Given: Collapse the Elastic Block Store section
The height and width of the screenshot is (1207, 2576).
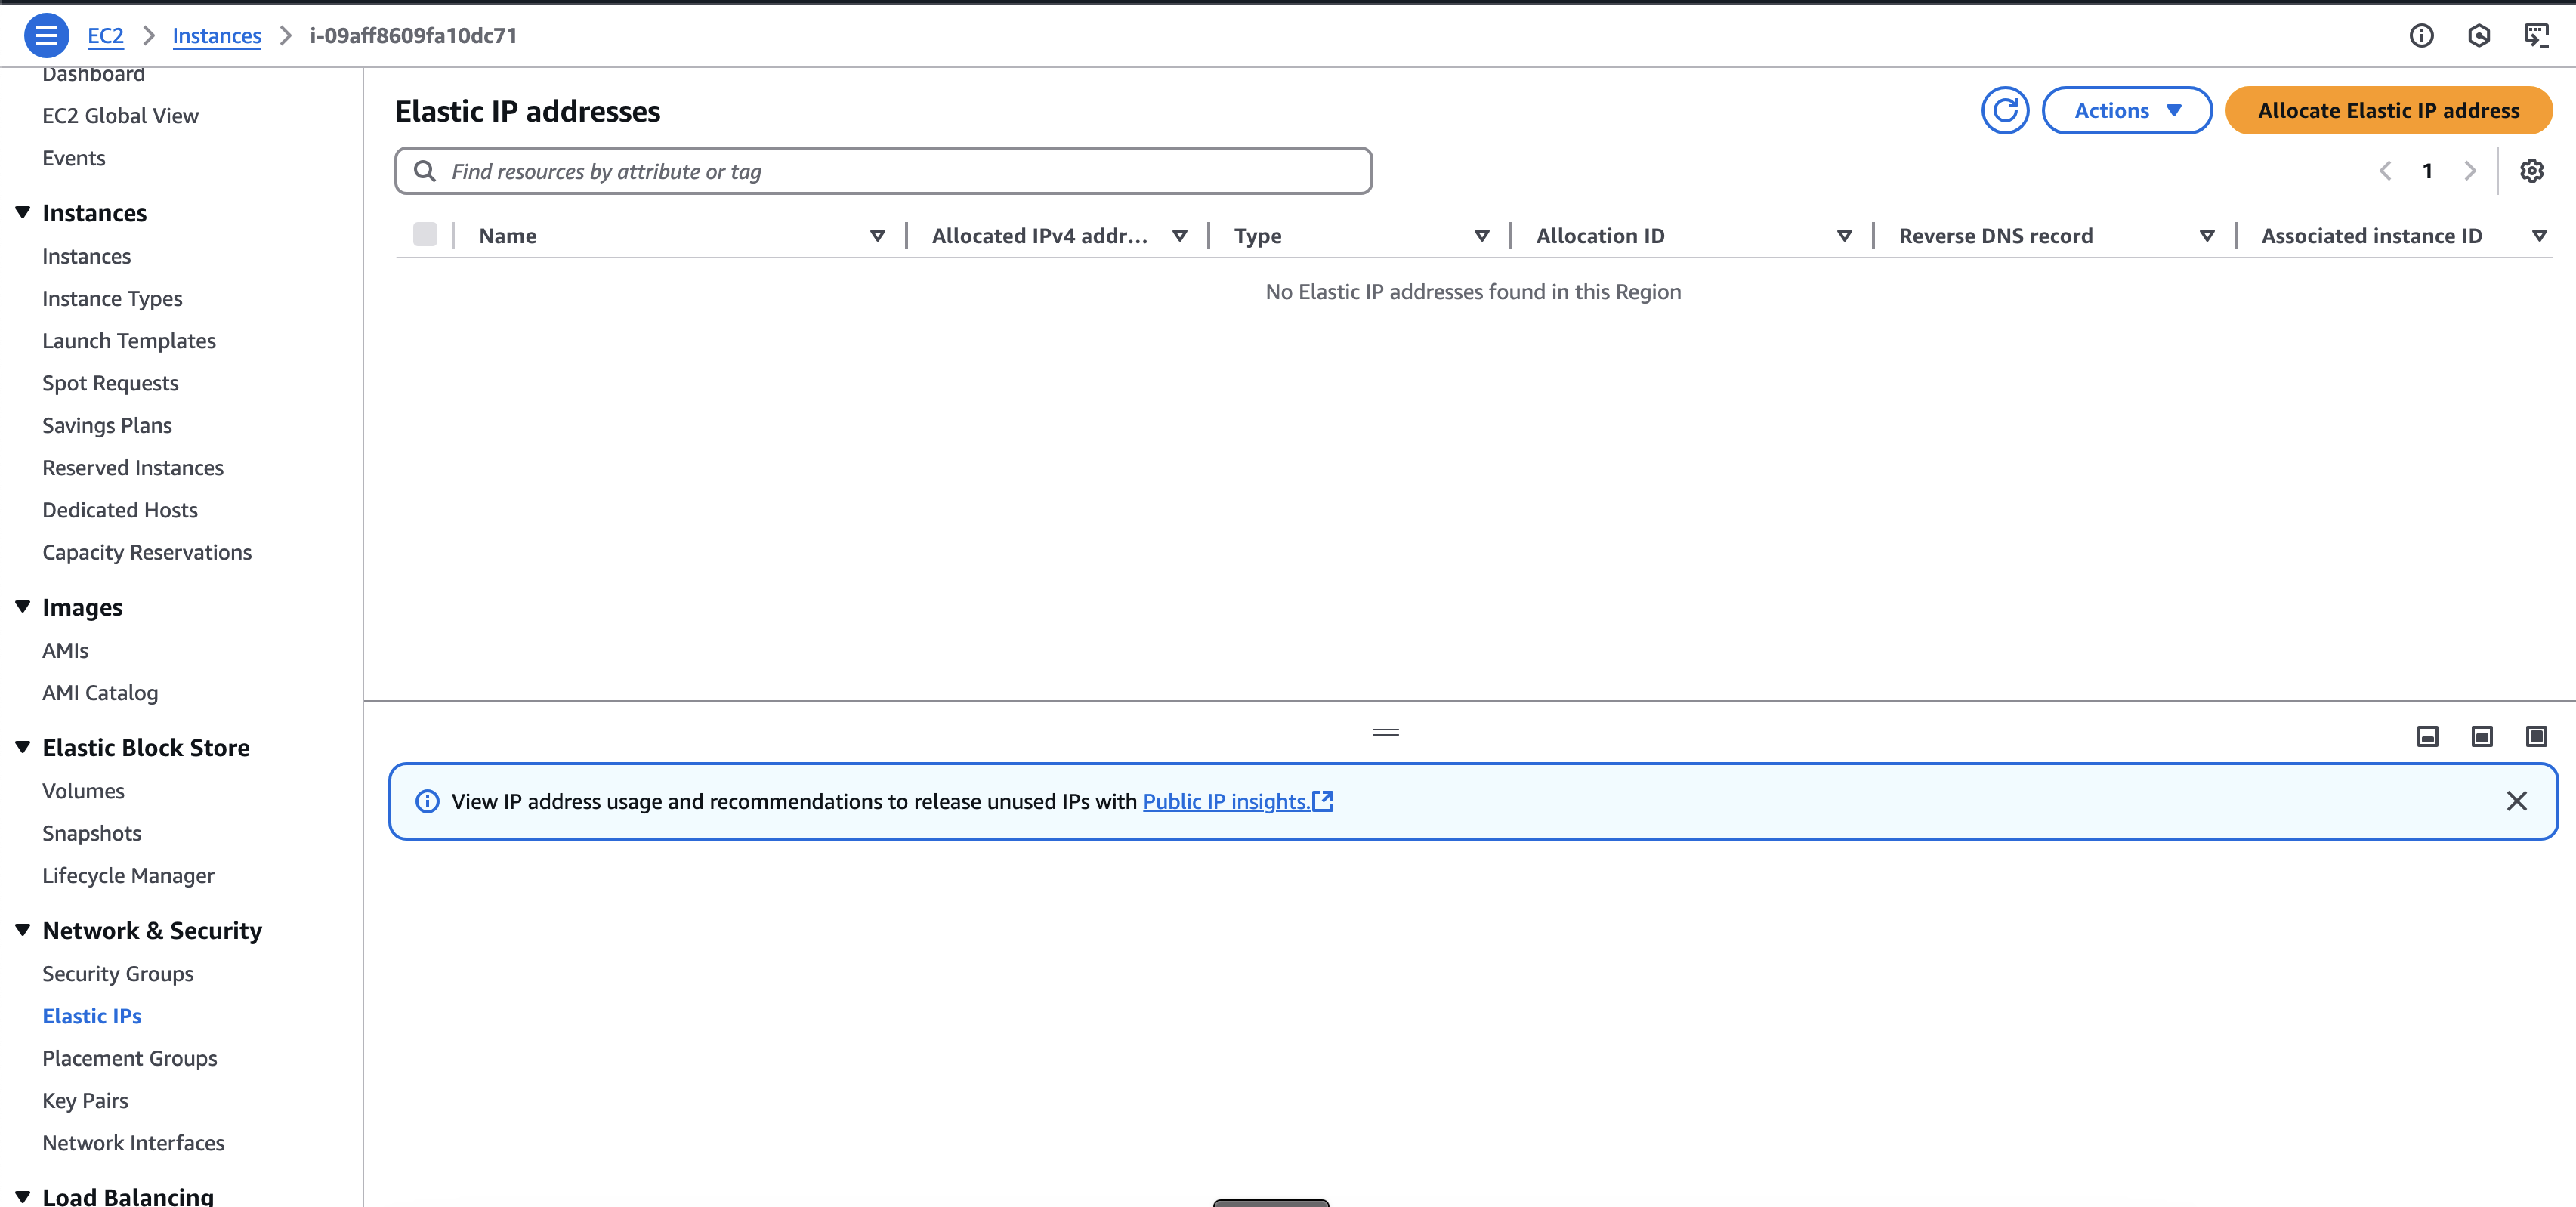Looking at the screenshot, I should [x=23, y=747].
